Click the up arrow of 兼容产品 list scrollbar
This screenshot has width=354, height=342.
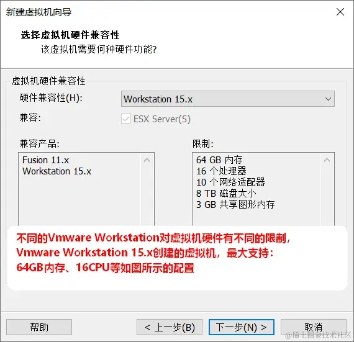coord(147,160)
